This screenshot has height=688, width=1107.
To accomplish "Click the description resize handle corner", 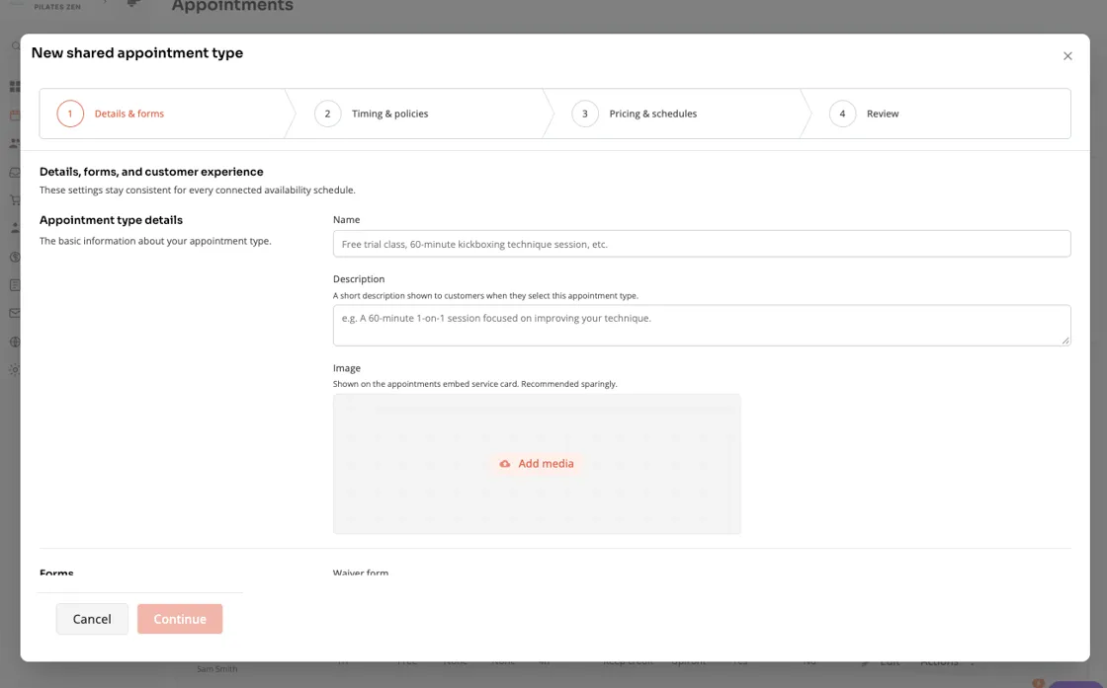I will [1065, 341].
